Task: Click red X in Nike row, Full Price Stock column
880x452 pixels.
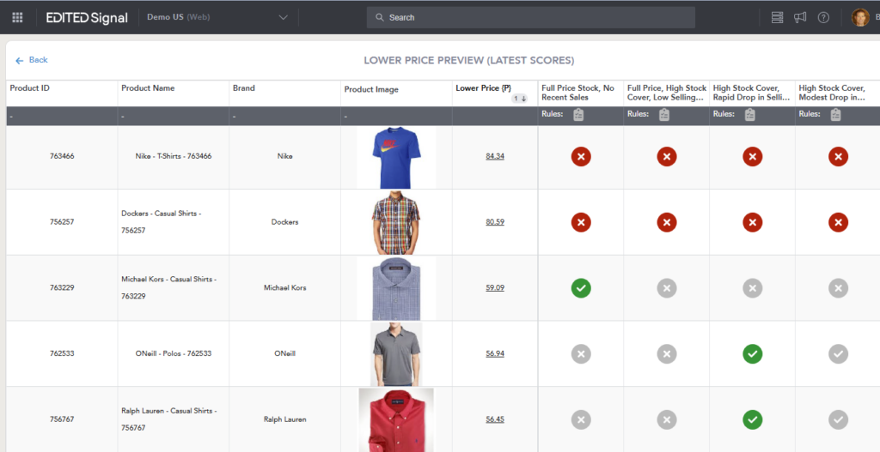Action: tap(581, 157)
